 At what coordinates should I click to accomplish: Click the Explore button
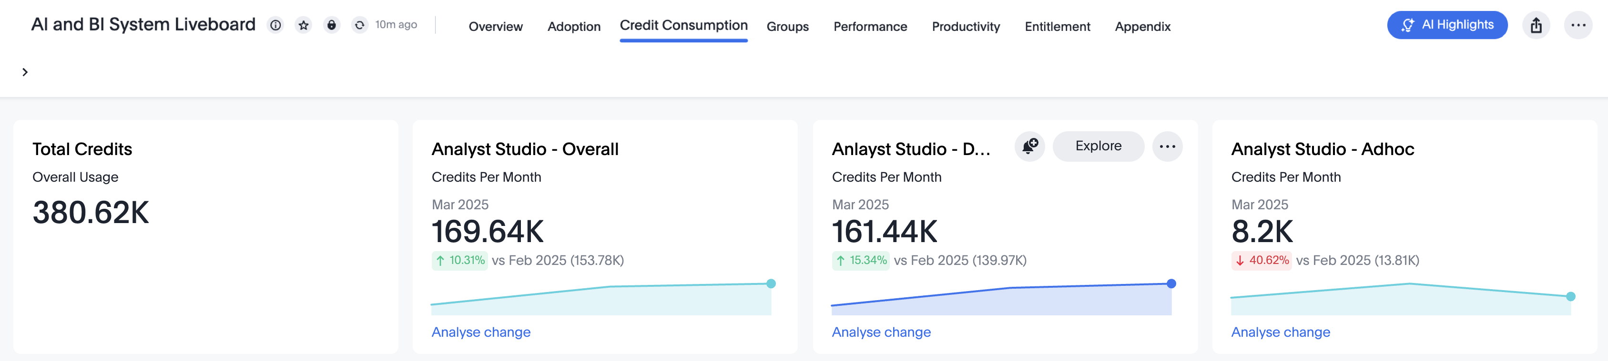coord(1098,146)
